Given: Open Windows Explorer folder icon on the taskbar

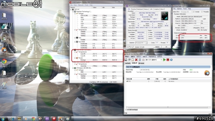Looking at the screenshot, I should tap(19, 119).
